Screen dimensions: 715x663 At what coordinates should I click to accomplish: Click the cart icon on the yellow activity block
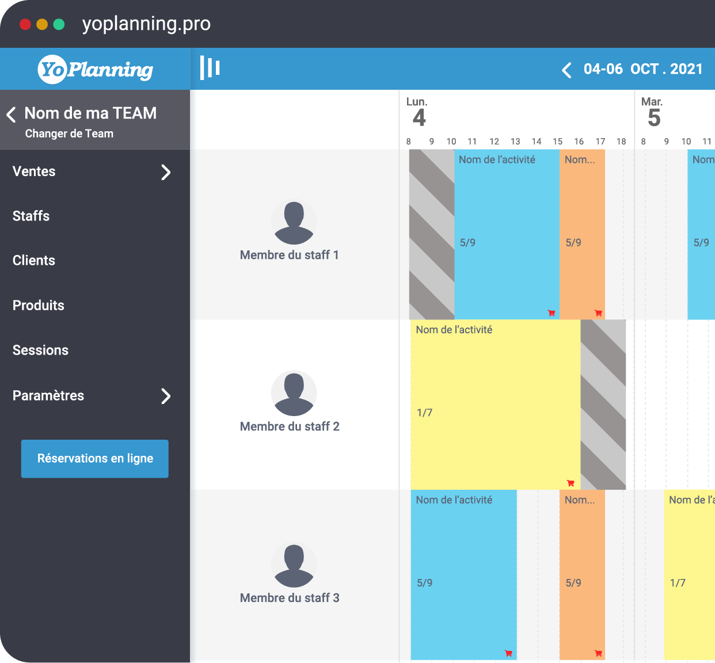571,483
